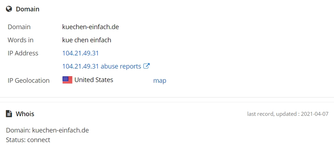This screenshot has width=334, height=146.
Task: Click the 'last record, updated' timestamp text
Action: tap(288, 114)
